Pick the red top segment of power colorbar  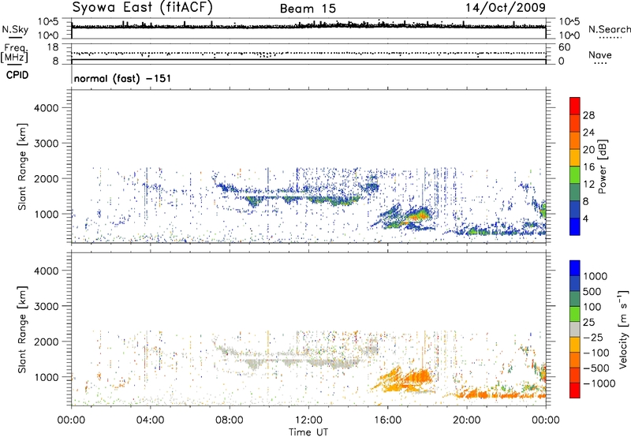(575, 106)
